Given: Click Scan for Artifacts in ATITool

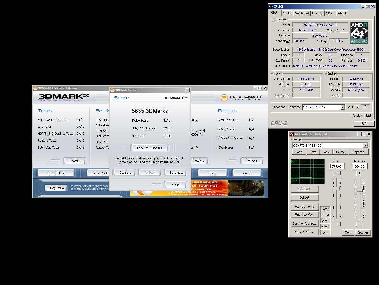Looking at the screenshot, I should tap(305, 223).
